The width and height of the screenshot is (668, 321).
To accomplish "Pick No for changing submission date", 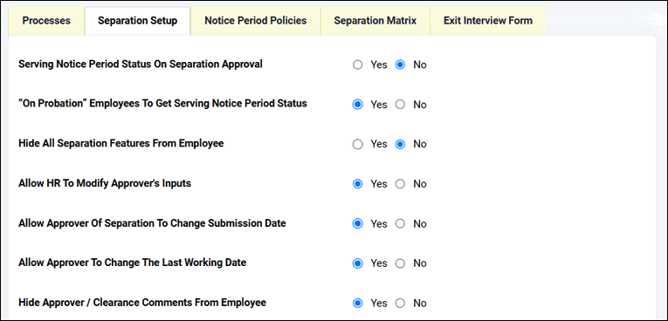I will click(x=400, y=223).
